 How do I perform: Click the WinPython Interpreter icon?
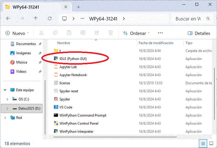(x=56, y=131)
